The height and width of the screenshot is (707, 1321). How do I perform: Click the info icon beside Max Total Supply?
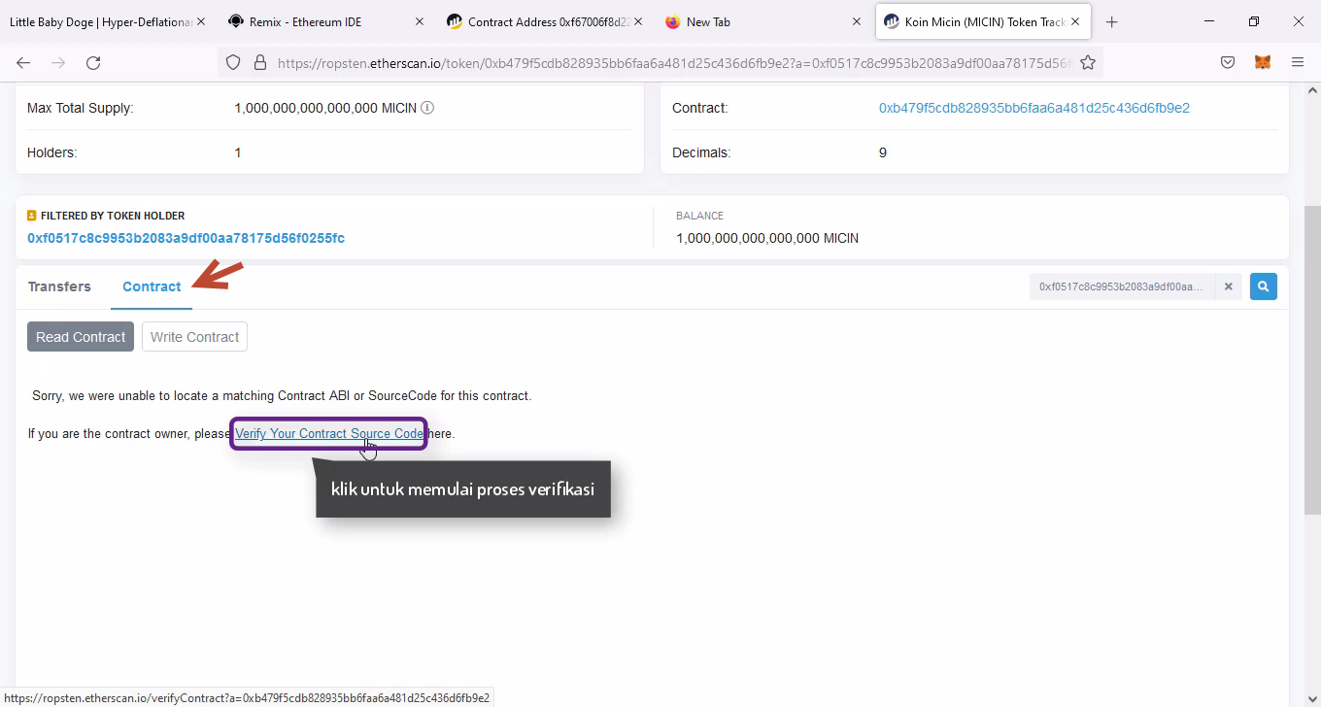pyautogui.click(x=427, y=108)
